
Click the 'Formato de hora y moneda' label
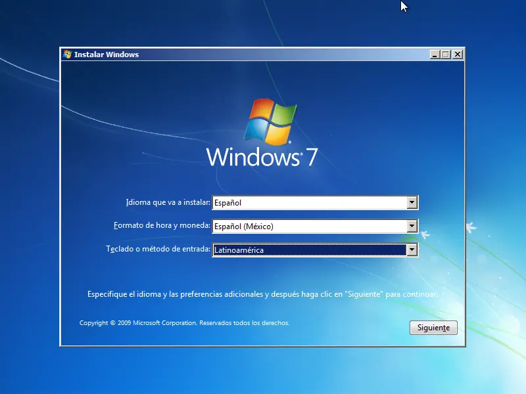coord(162,225)
